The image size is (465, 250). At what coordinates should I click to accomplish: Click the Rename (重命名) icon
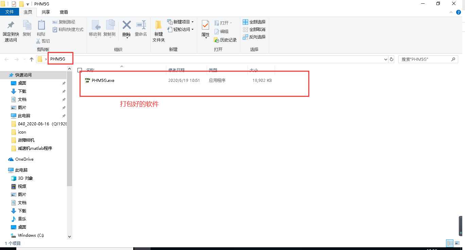pos(141,25)
